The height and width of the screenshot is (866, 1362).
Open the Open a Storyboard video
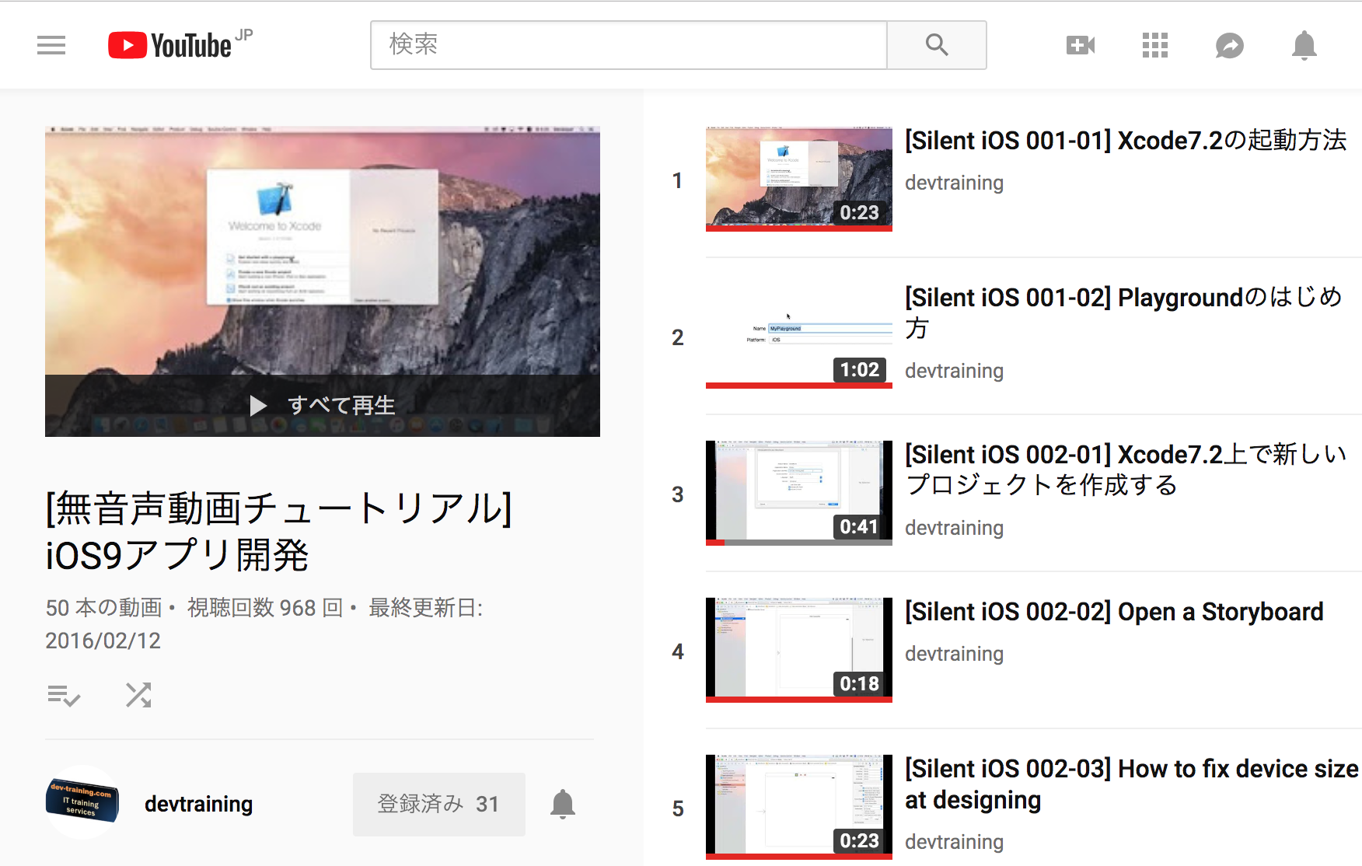[x=1113, y=612]
